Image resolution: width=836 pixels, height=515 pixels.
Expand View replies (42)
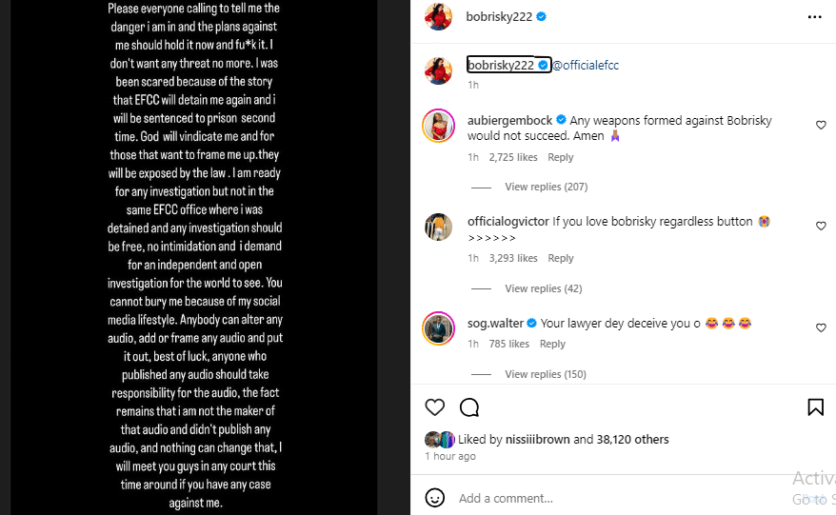543,288
